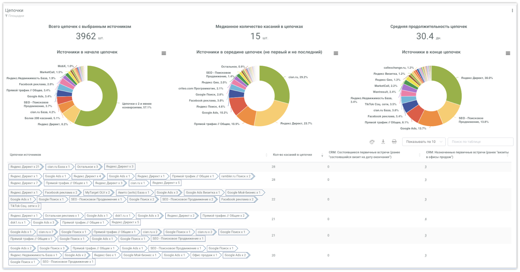Open the color palette settings icon

pyautogui.click(x=372, y=142)
